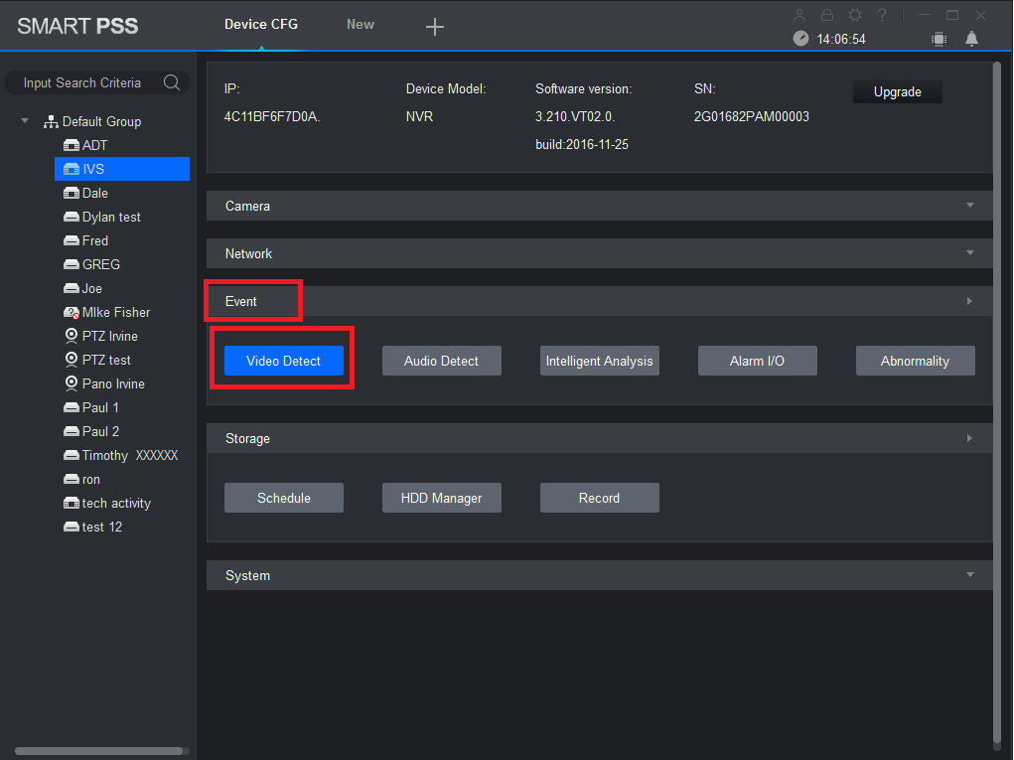The width and height of the screenshot is (1014, 760).
Task: Click the test 12 device icon
Action: point(72,528)
